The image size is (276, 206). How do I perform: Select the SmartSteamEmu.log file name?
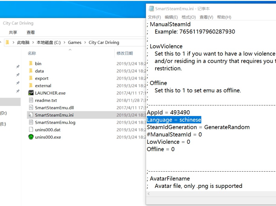coord(55,122)
